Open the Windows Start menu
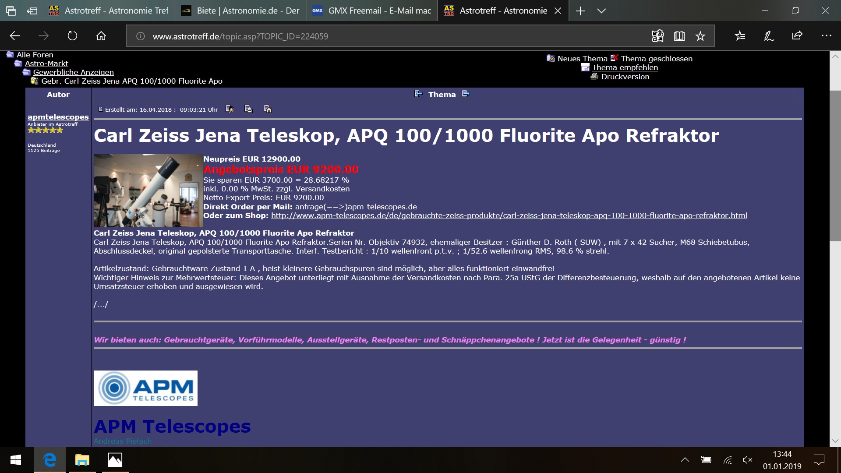This screenshot has height=473, width=841. [x=16, y=460]
